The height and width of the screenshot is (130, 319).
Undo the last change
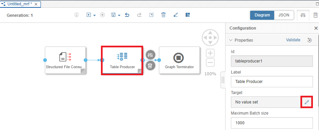pyautogui.click(x=127, y=15)
